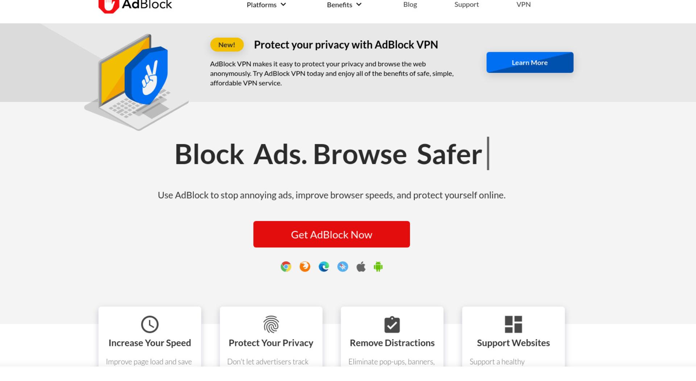
Task: Open the Blog navigation item
Action: 410,4
